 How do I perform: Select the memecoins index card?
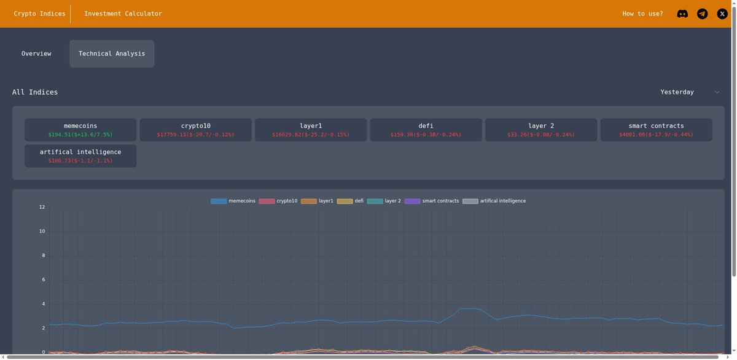[x=80, y=130]
